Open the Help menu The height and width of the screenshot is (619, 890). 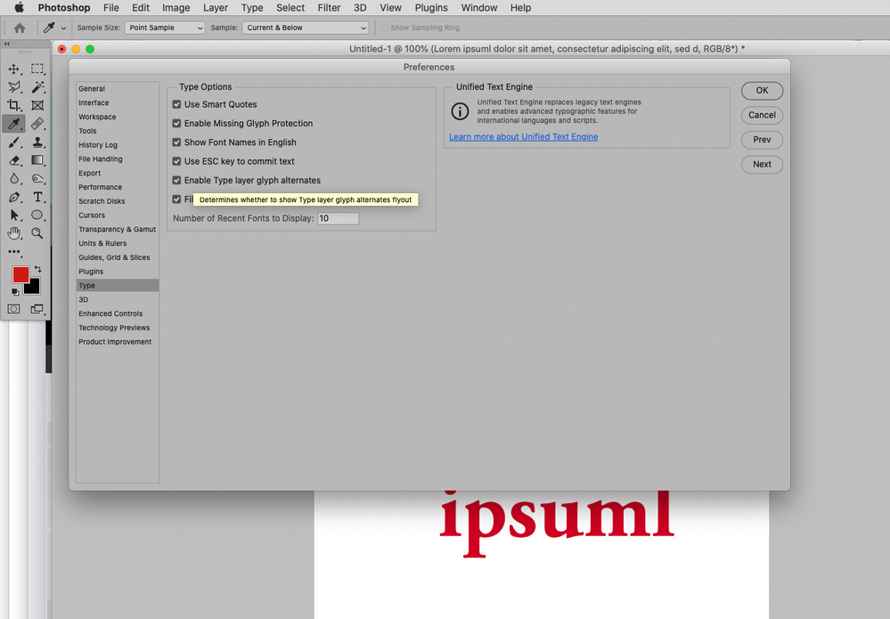click(520, 8)
